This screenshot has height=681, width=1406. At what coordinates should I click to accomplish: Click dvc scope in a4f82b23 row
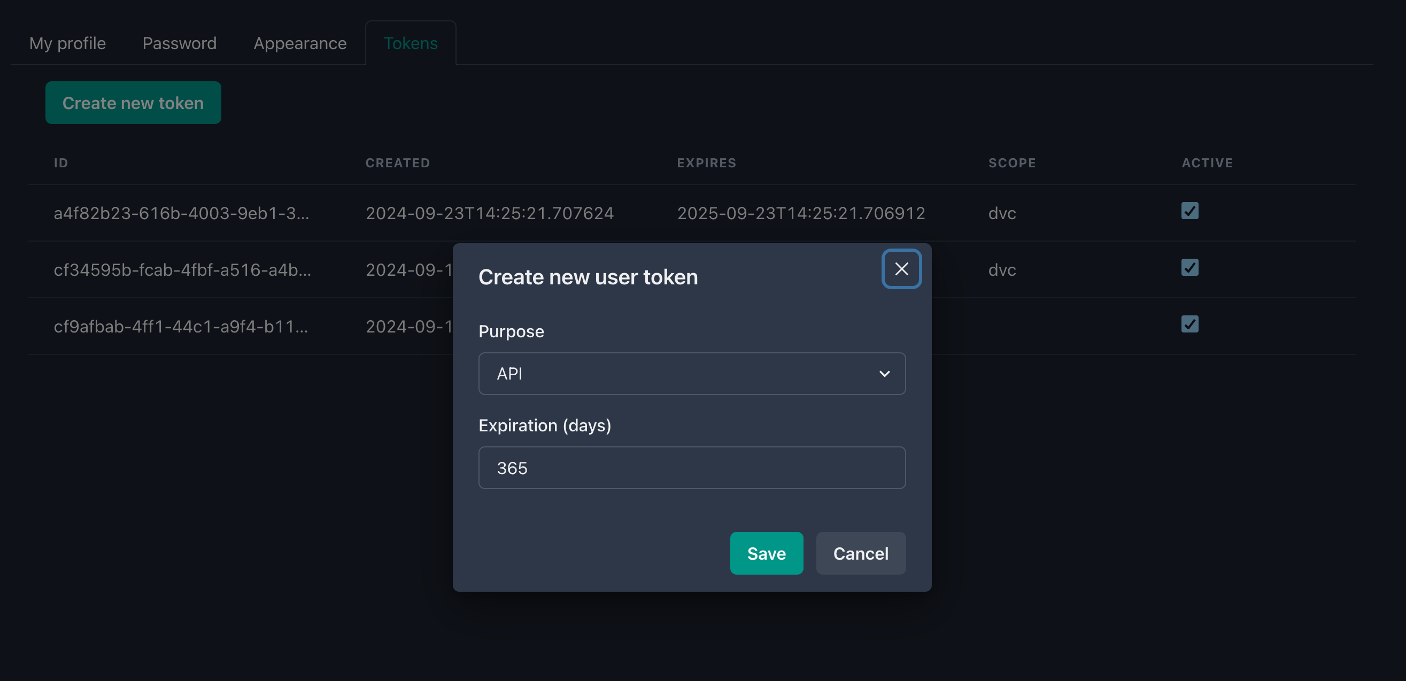[x=1002, y=213]
